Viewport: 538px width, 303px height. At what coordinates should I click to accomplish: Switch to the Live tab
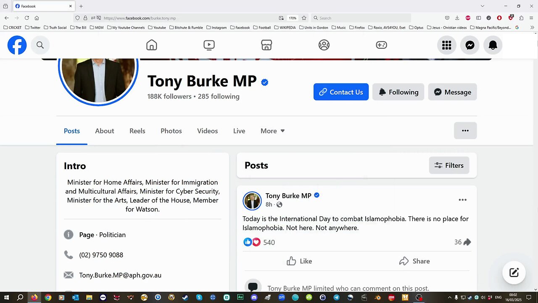[x=239, y=131]
